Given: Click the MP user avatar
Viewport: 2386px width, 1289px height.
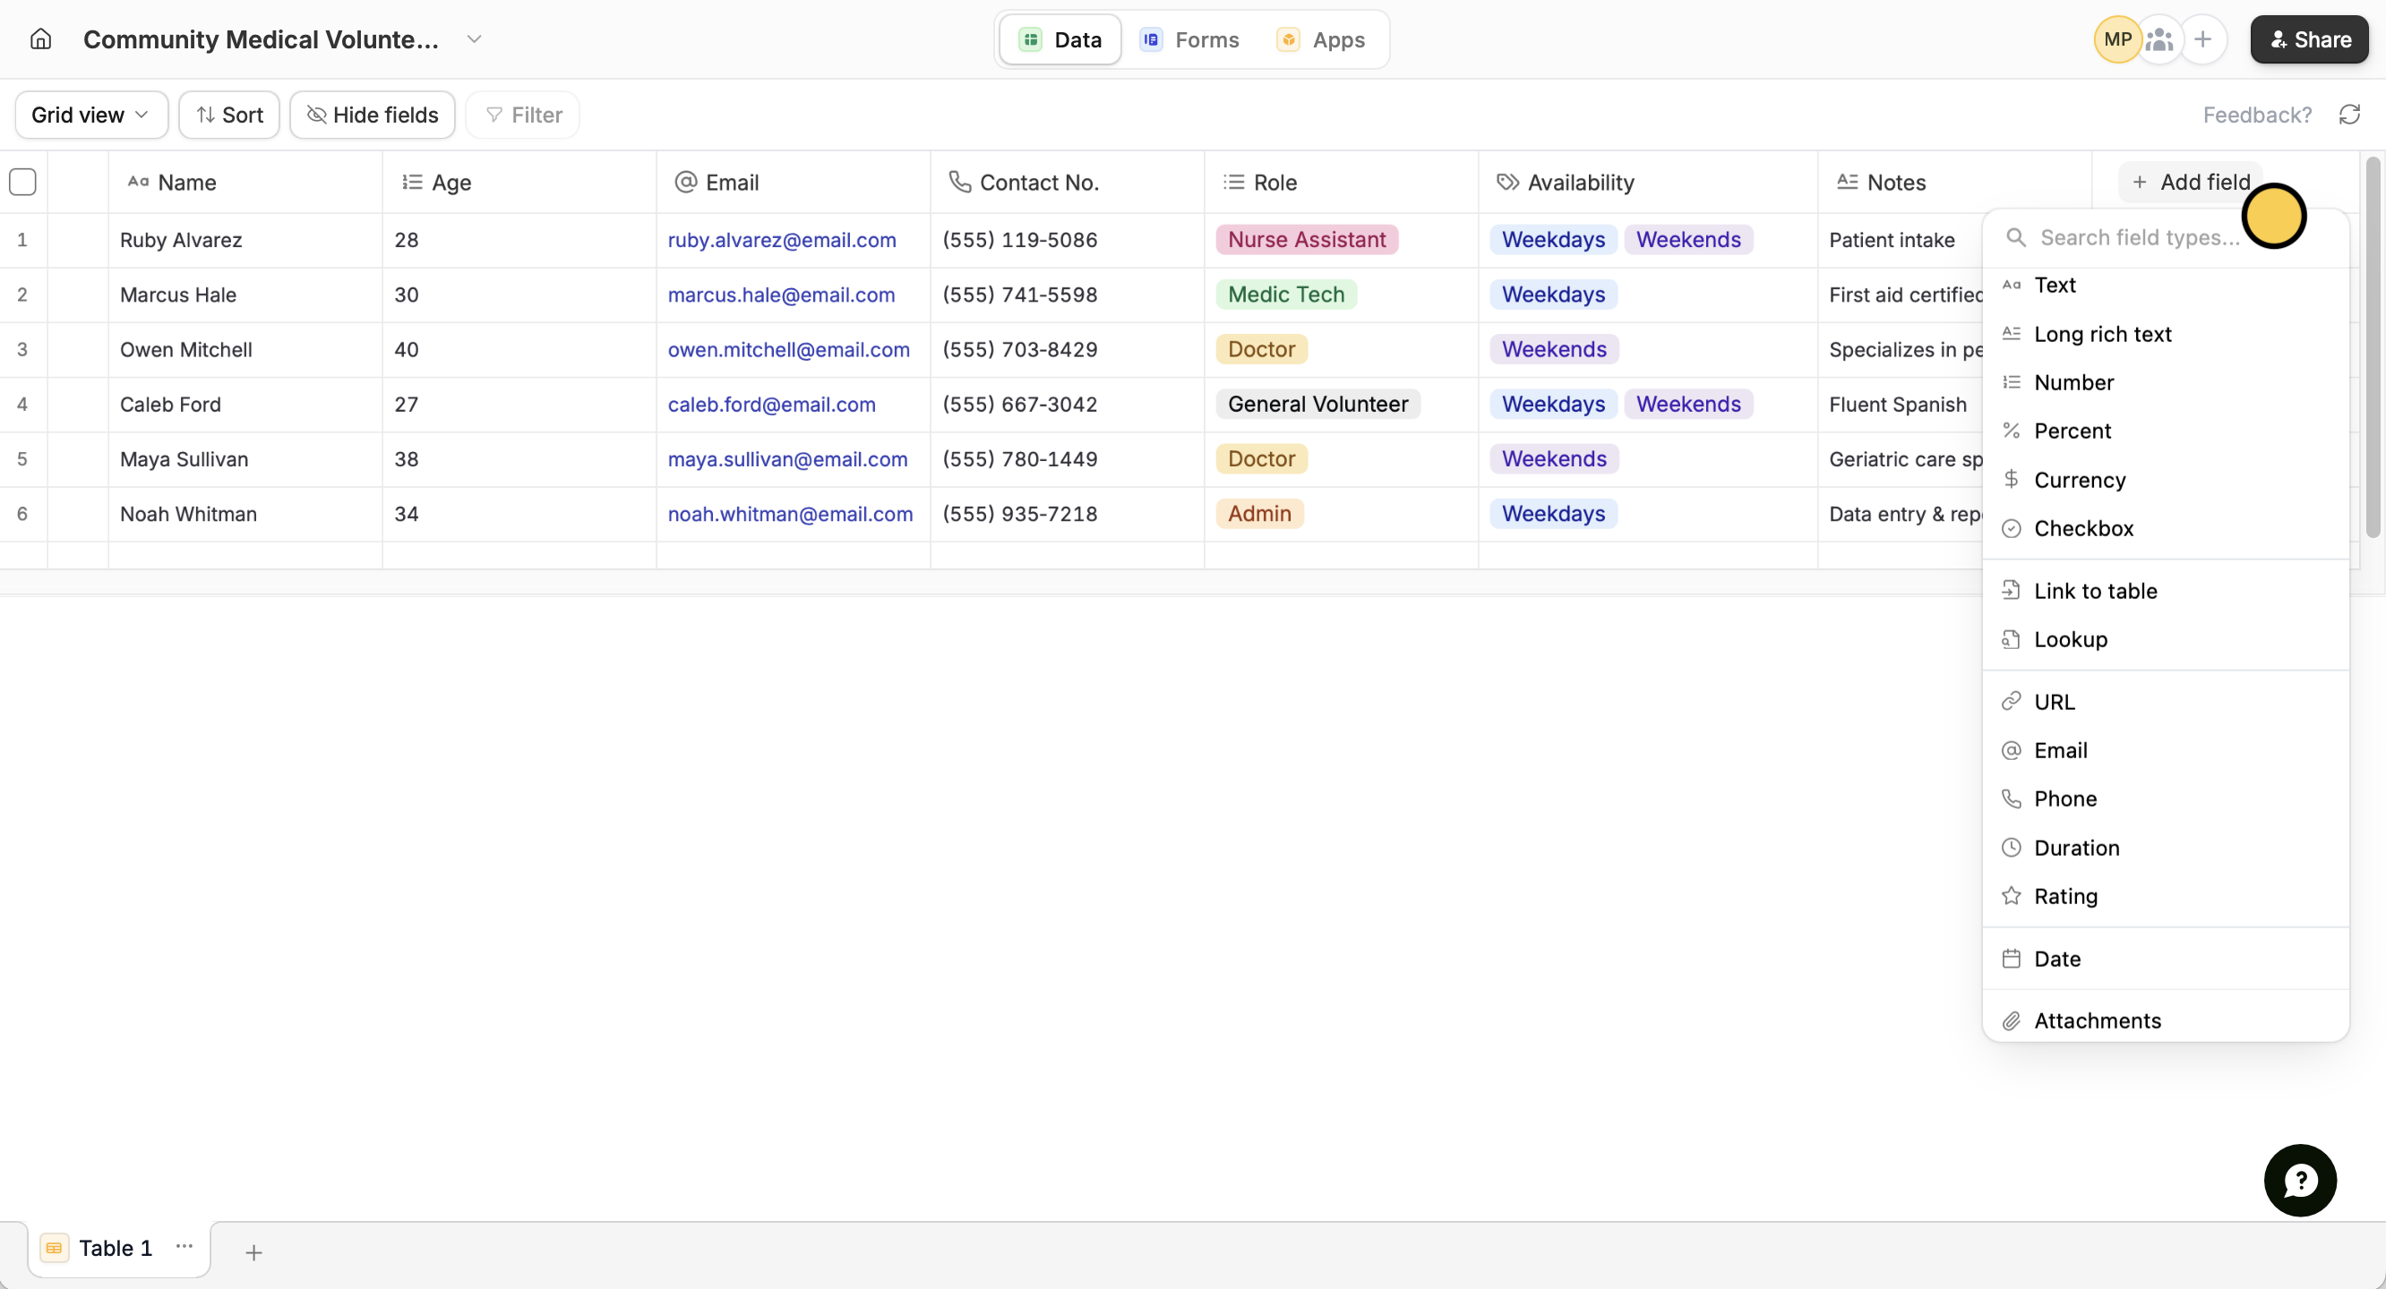Looking at the screenshot, I should pos(2117,38).
